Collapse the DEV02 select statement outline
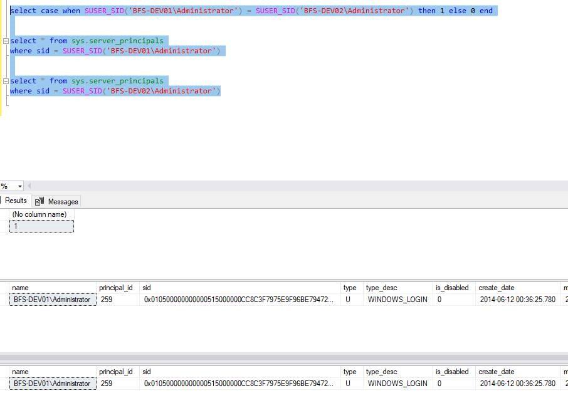Viewport: 568px width, 403px height. pyautogui.click(x=6, y=81)
